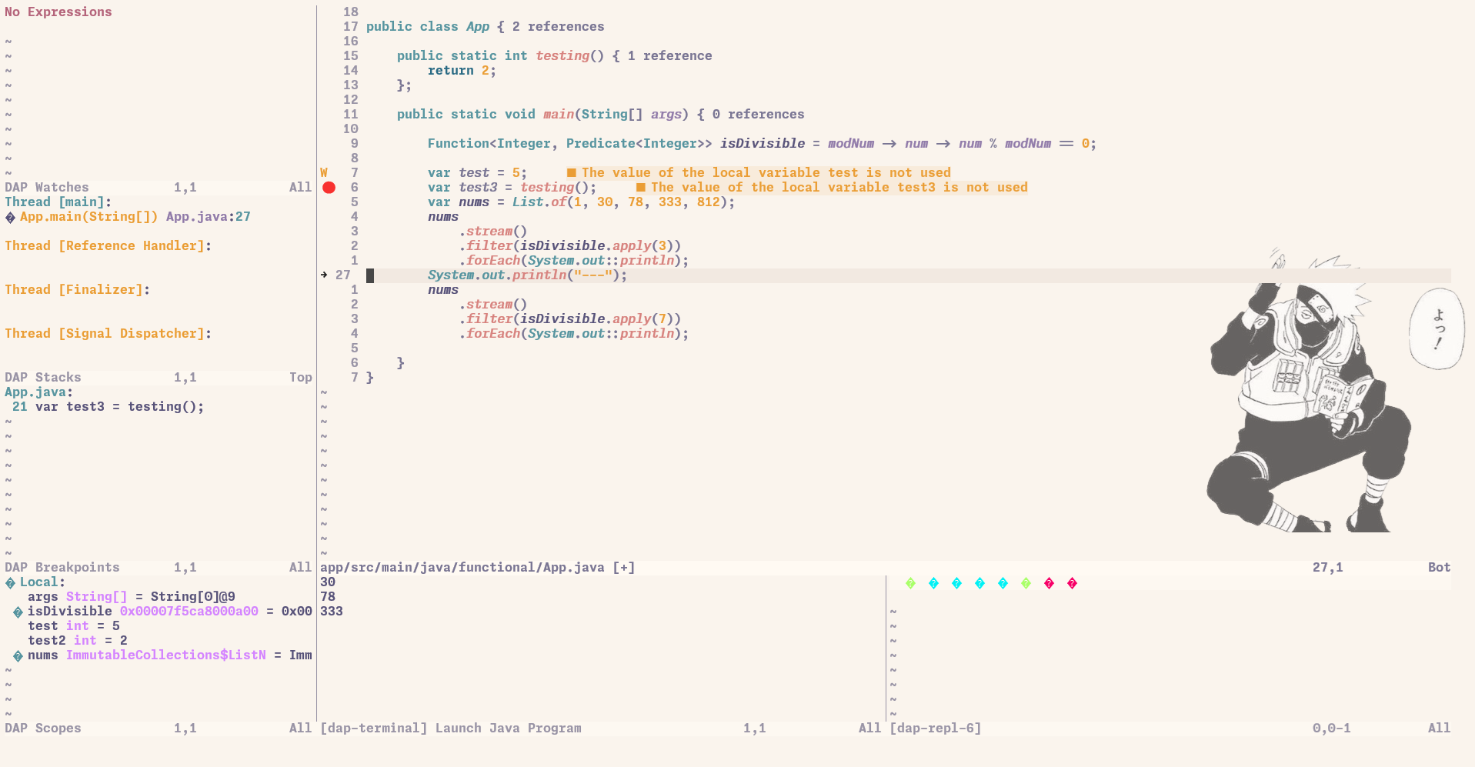Select Thread [Signal Dispatcher]
The width and height of the screenshot is (1475, 767).
point(108,333)
